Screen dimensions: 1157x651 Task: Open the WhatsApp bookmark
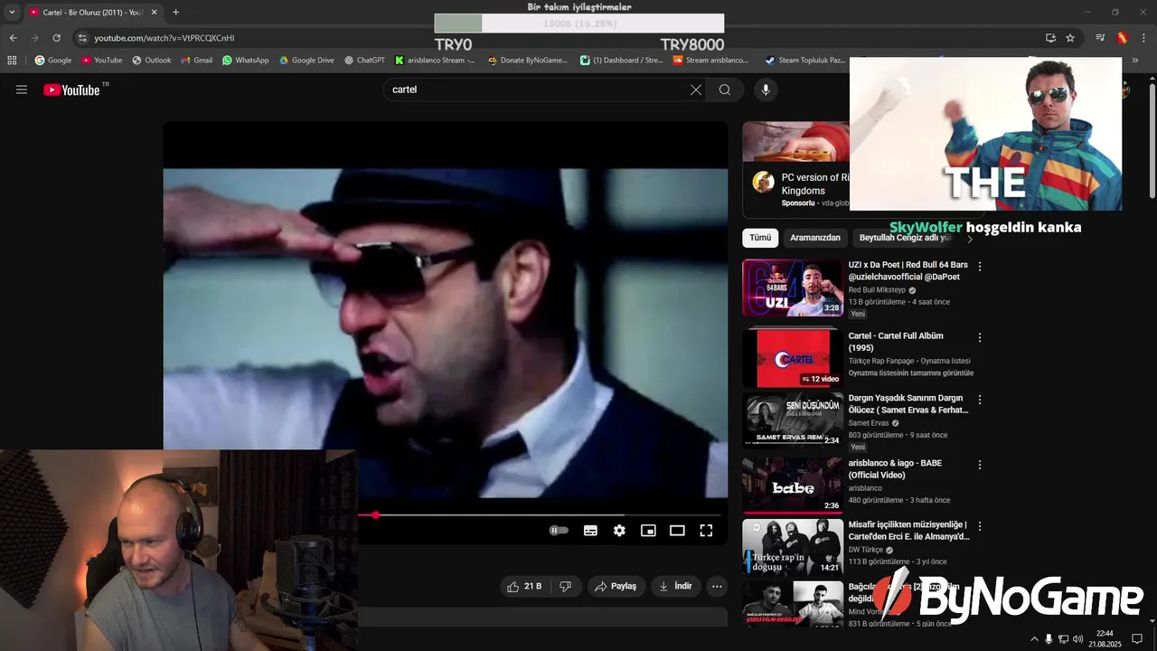(246, 61)
